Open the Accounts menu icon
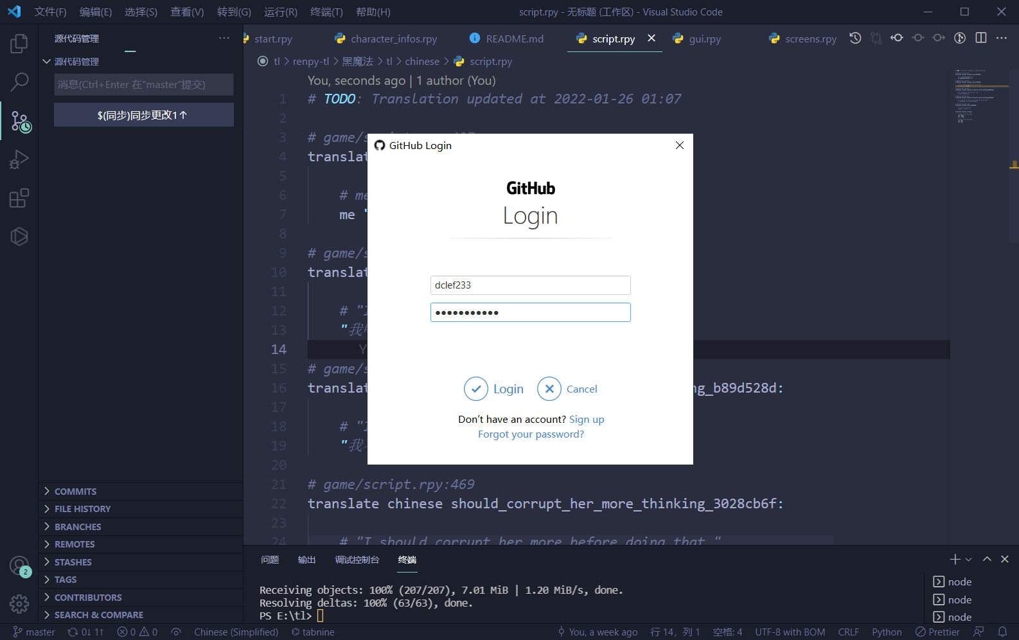1019x640 pixels. [x=19, y=566]
